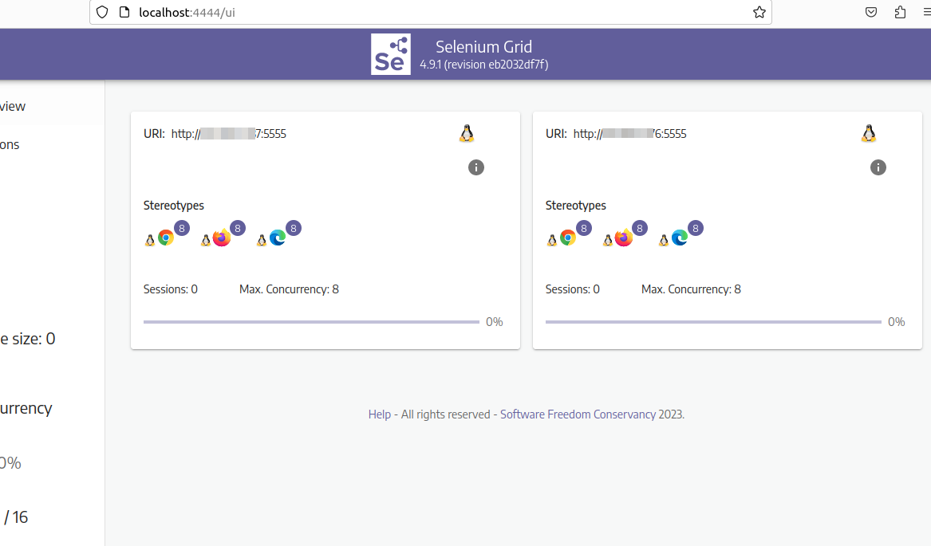
Task: Open the Sessions item in sidebar
Action: click(x=52, y=144)
